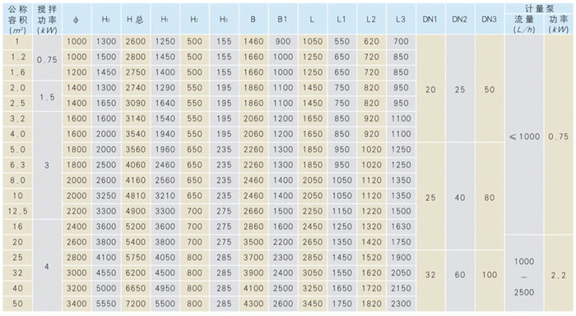
Task: Select the φ column header
Action: click(x=77, y=20)
